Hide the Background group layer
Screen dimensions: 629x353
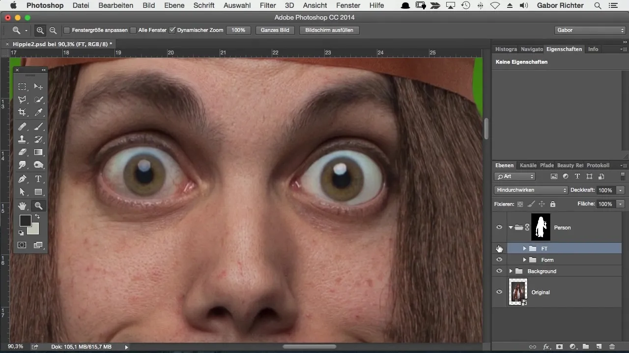[499, 271]
